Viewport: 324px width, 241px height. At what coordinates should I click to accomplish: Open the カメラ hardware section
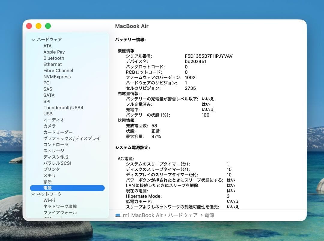coord(50,126)
